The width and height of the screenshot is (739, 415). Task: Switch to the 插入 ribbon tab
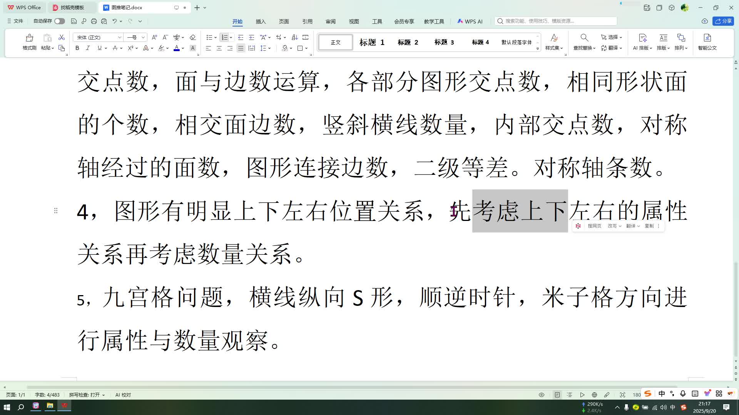click(261, 22)
